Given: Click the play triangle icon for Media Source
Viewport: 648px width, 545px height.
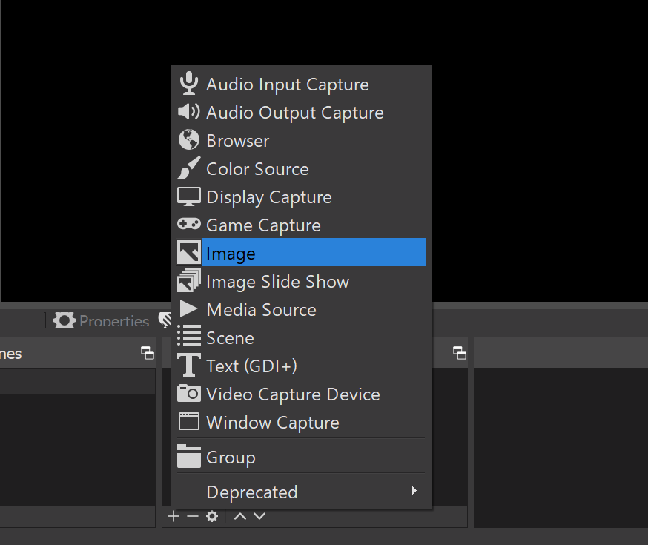Looking at the screenshot, I should pyautogui.click(x=189, y=309).
